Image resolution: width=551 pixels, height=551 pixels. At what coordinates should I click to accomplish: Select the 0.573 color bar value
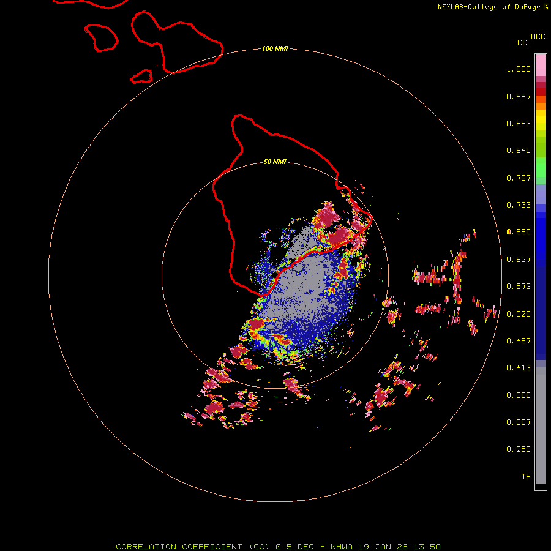coord(519,287)
